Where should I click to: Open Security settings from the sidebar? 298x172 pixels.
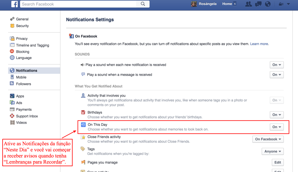pyautogui.click(x=22, y=26)
